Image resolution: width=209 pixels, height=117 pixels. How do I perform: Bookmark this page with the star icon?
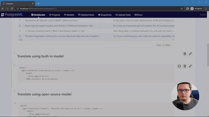click(182, 8)
